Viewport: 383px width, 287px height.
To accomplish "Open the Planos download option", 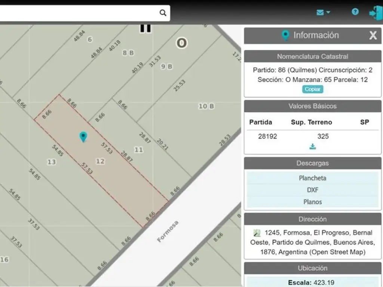I will click(x=312, y=202).
